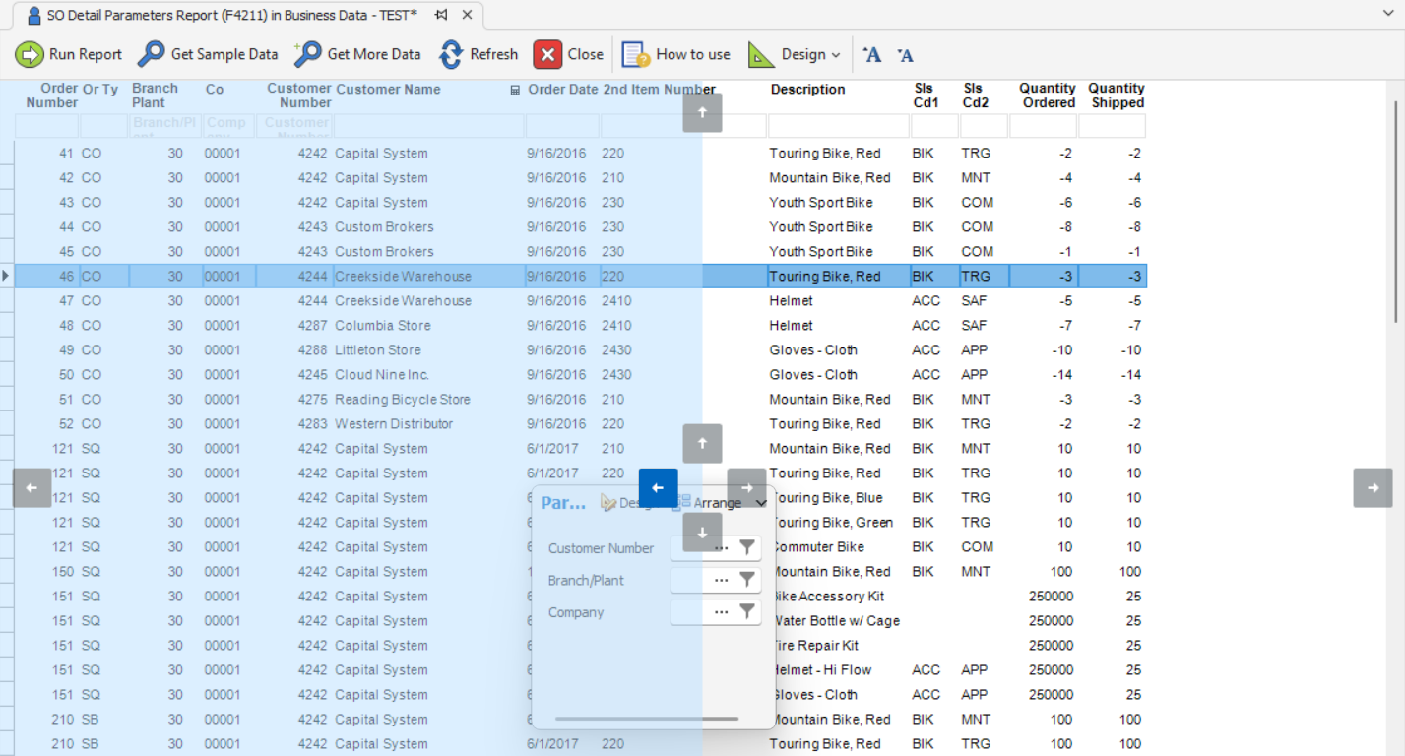Click the filter icon for Customer Number parameter

coord(747,547)
